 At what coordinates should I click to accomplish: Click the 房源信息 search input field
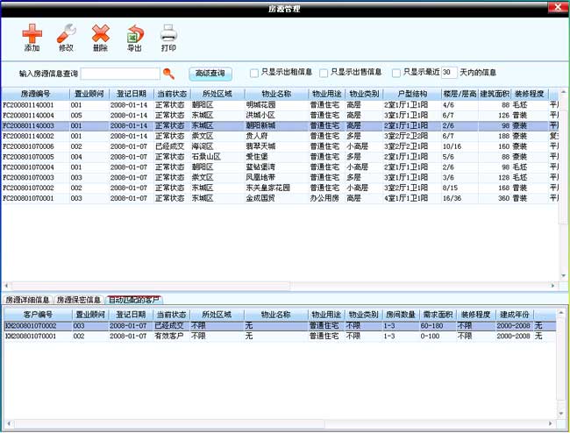[x=120, y=74]
